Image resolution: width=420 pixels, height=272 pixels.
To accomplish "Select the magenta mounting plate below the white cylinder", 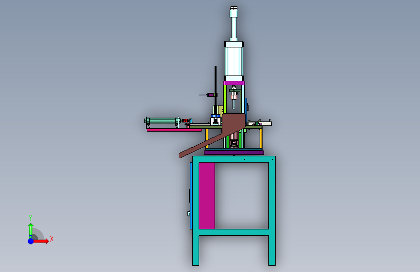I will (x=234, y=83).
